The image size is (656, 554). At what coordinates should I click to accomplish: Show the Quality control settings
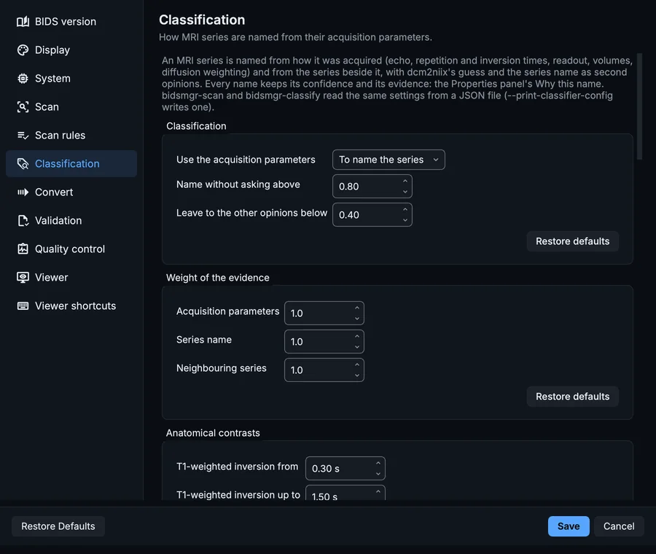(71, 249)
